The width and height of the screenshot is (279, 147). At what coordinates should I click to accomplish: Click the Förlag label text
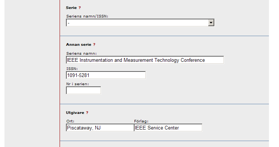[141, 121]
